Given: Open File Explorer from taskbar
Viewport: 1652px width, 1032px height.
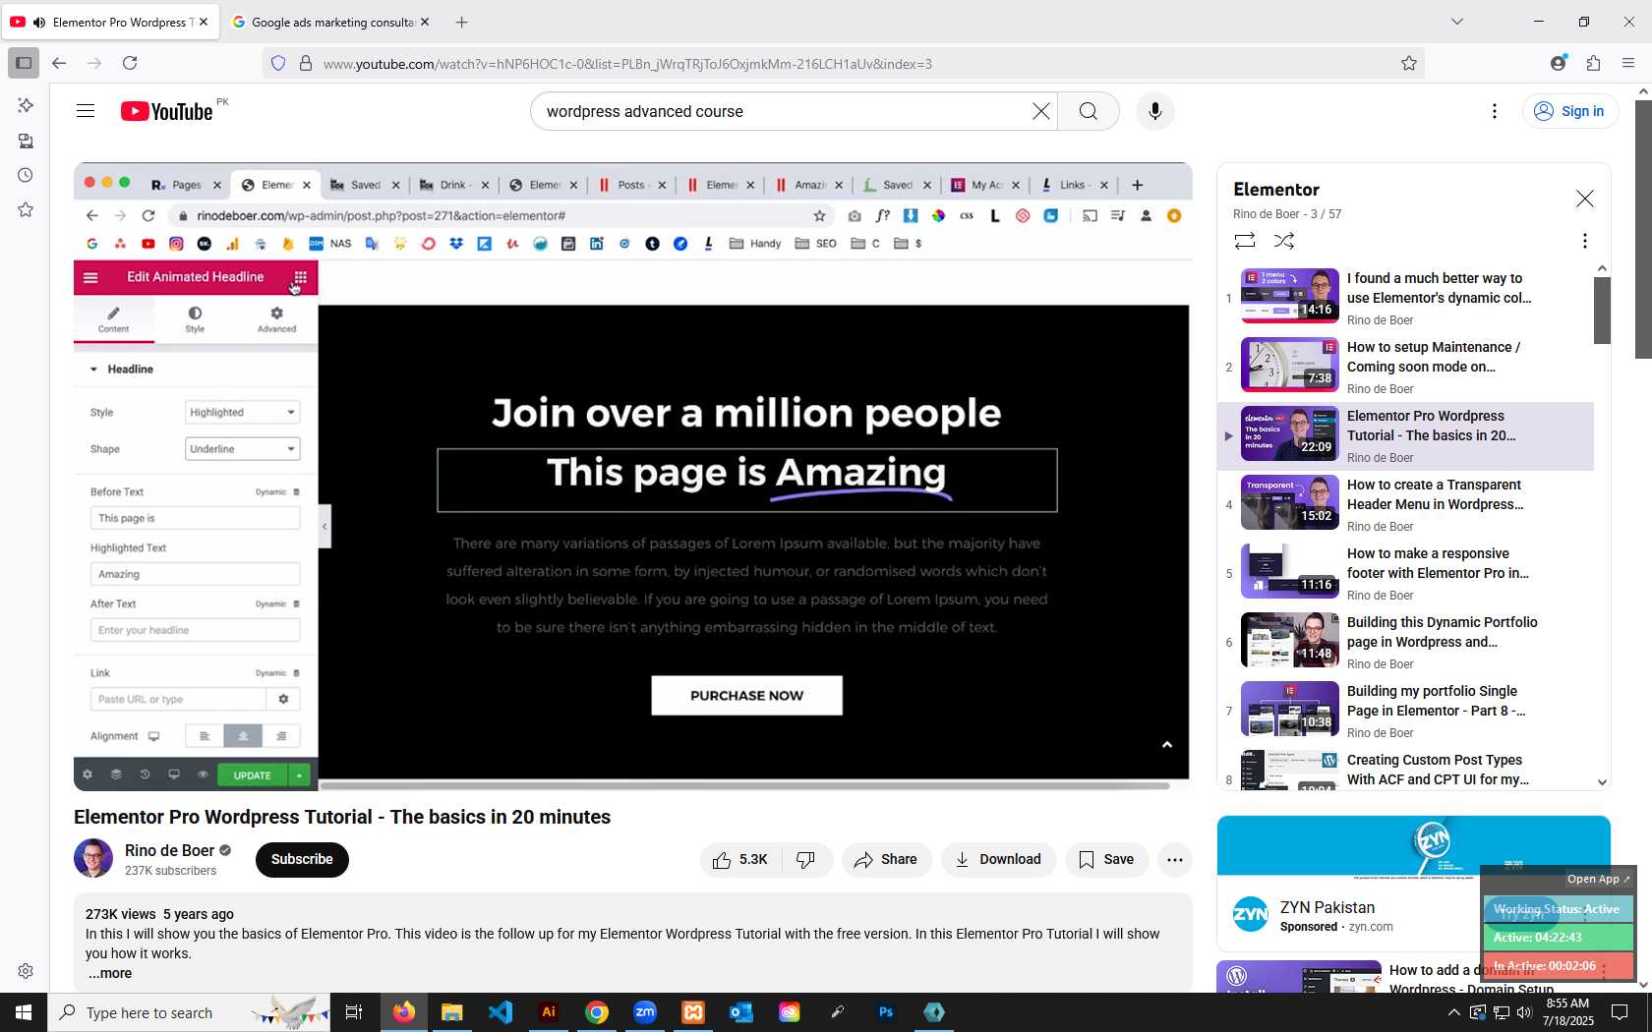Looking at the screenshot, I should coord(451,1012).
